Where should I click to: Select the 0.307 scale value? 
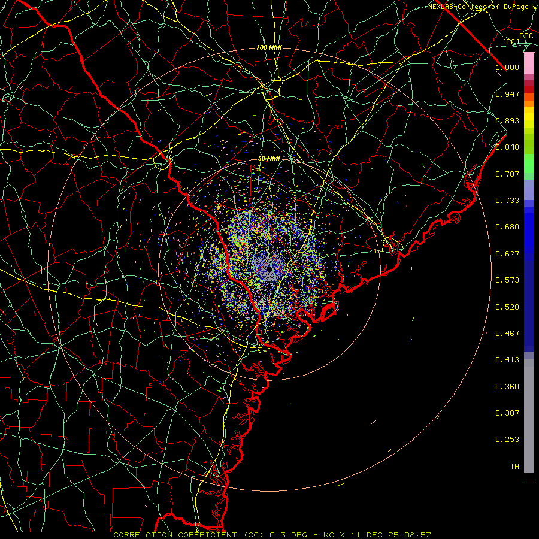coord(507,413)
